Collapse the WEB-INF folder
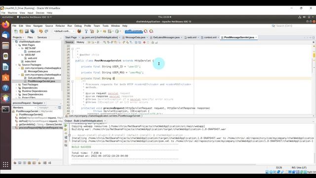Viewport: 316px width, 178px height. pyautogui.click(x=19, y=55)
